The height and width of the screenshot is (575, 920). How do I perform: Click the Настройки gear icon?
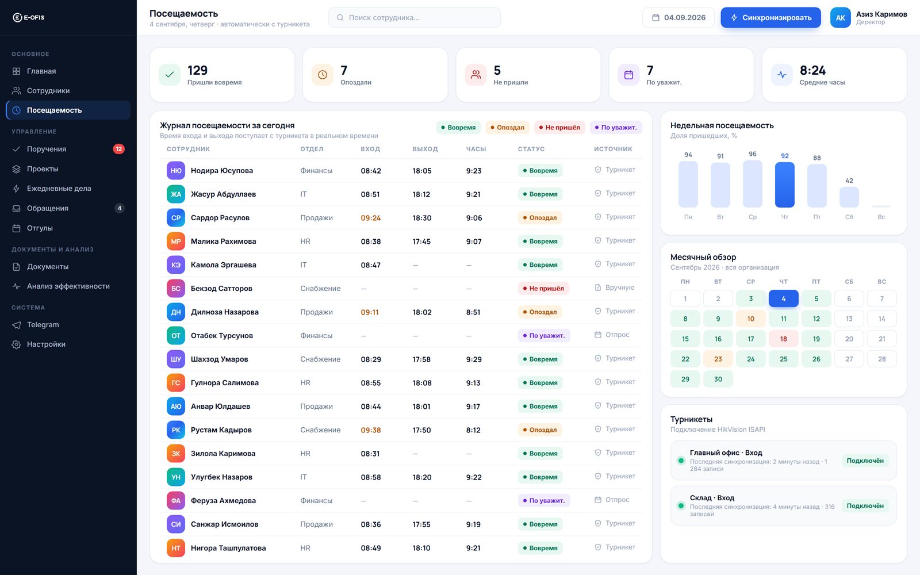coord(17,344)
